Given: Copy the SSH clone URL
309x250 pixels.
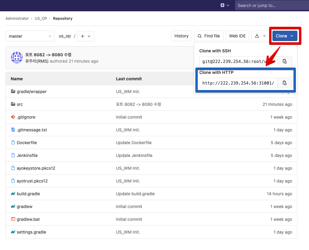Looking at the screenshot, I should pos(284,61).
